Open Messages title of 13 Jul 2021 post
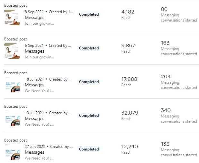This screenshot has height=163, width=199. (34, 119)
